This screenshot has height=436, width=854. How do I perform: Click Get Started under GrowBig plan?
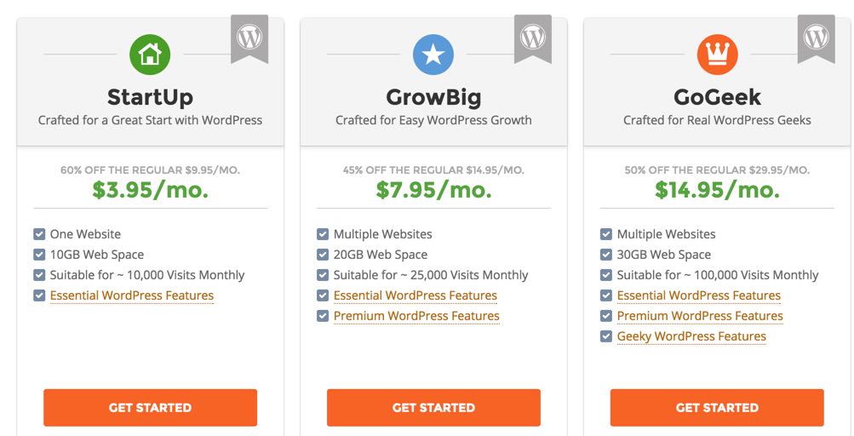click(433, 408)
